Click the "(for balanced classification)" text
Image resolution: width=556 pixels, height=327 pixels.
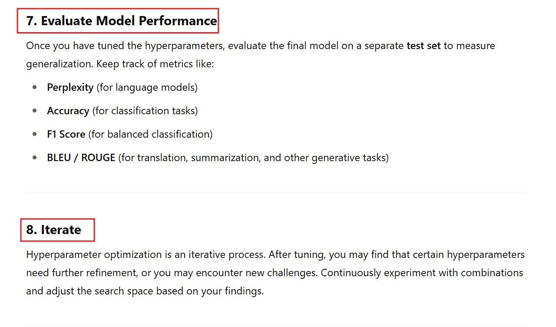click(x=150, y=134)
